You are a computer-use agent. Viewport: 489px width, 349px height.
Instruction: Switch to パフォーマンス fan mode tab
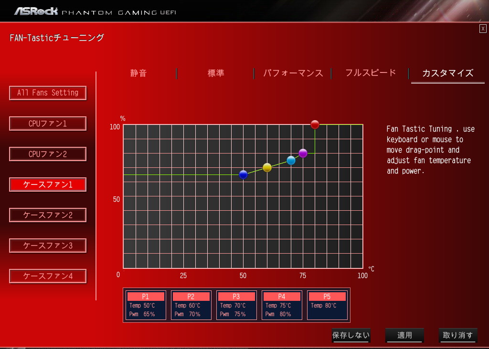293,73
